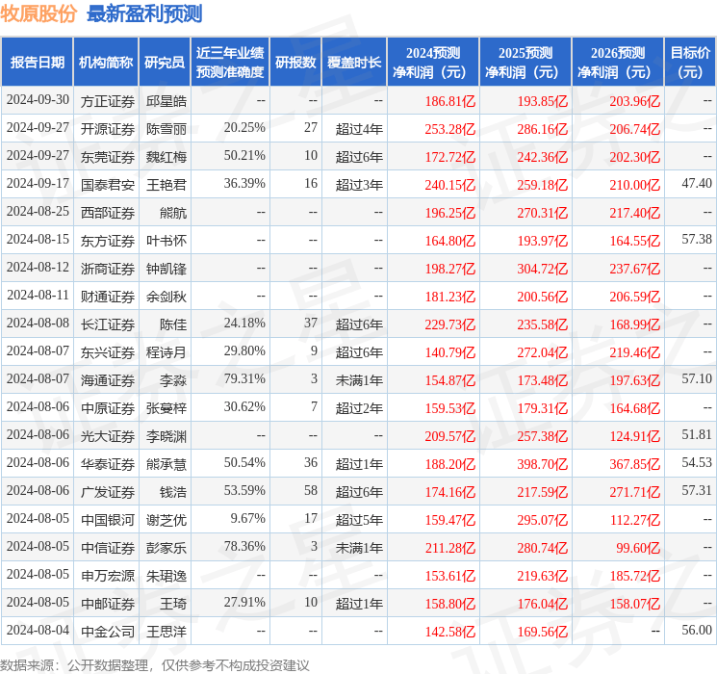Select the 长江证券 institution cell
This screenshot has height=674, width=717.
coord(108,324)
